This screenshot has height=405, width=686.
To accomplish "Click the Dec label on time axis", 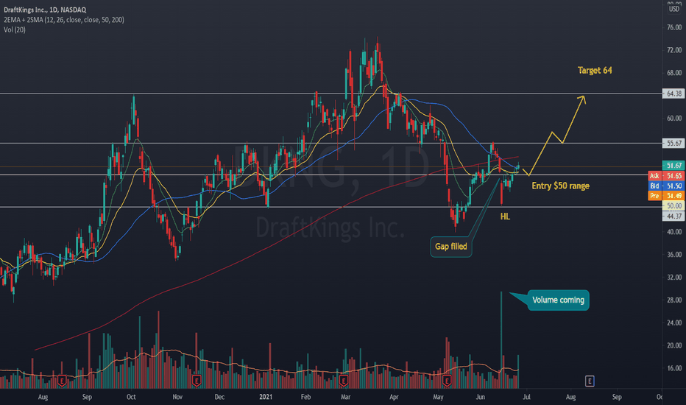I will [219, 397].
